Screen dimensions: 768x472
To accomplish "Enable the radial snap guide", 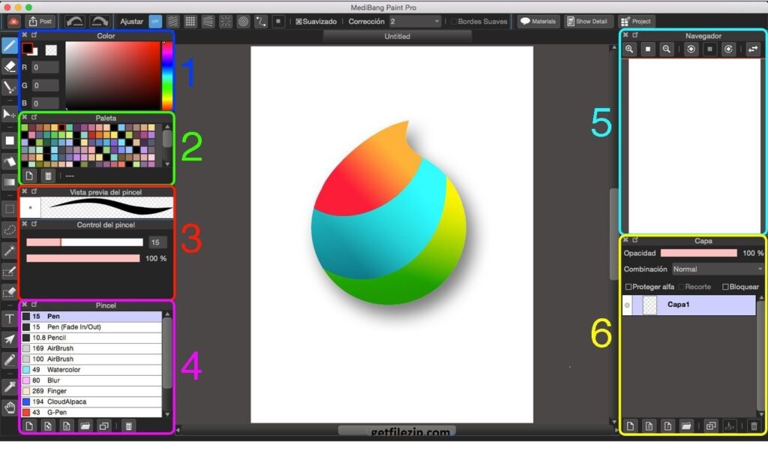I will [x=226, y=21].
